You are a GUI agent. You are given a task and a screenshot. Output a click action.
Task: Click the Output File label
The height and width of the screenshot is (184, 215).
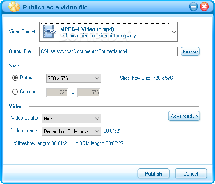coord(20,51)
